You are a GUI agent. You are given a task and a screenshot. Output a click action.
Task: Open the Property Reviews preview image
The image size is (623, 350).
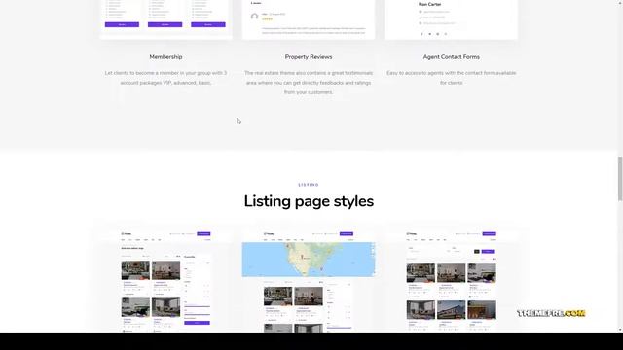click(309, 19)
